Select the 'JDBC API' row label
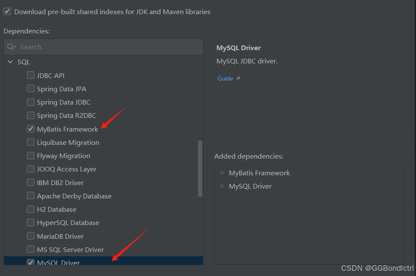This screenshot has width=416, height=276. click(50, 76)
